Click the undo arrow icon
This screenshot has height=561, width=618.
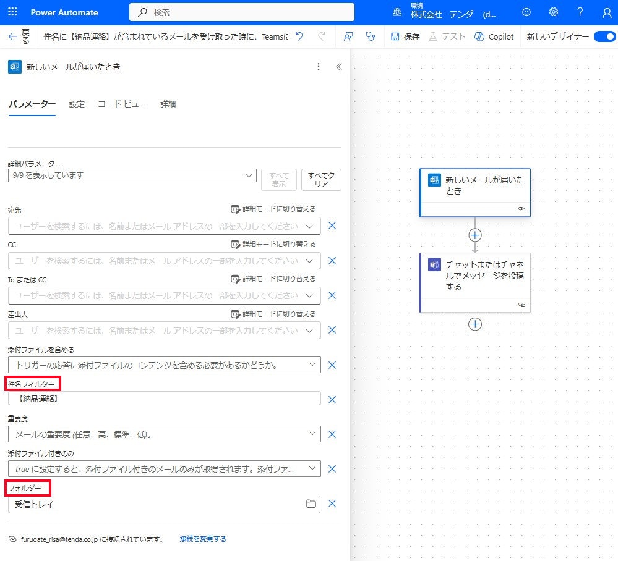click(x=299, y=36)
